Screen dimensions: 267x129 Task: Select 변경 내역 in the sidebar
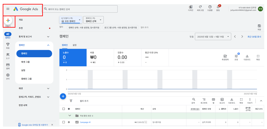click(23, 105)
